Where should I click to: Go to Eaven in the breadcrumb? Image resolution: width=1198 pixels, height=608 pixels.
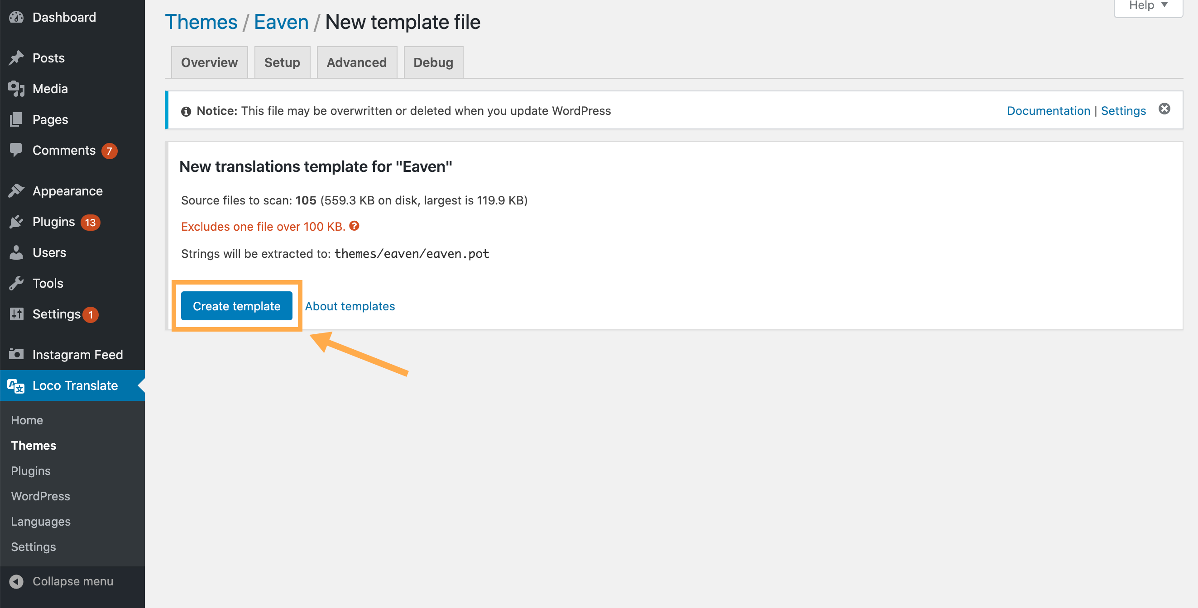(281, 22)
